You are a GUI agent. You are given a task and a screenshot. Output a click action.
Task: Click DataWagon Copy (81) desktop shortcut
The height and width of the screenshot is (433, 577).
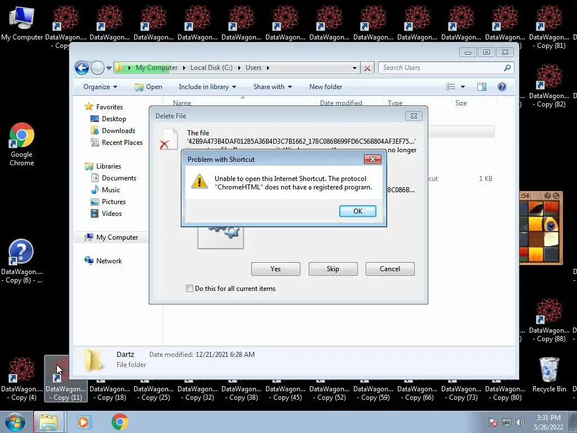tap(549, 28)
